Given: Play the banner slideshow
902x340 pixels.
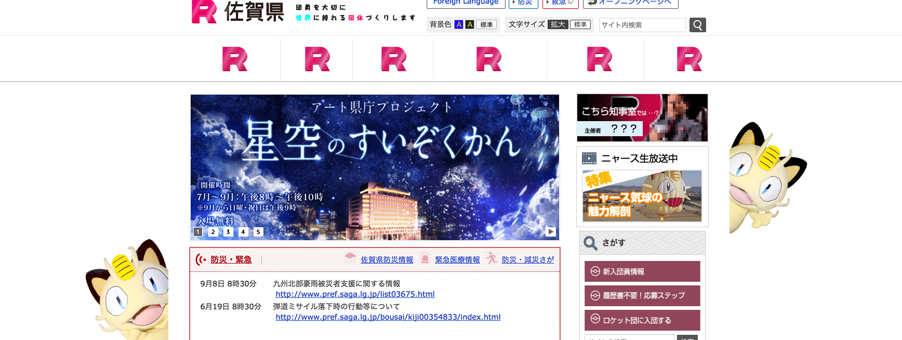Looking at the screenshot, I should (551, 232).
